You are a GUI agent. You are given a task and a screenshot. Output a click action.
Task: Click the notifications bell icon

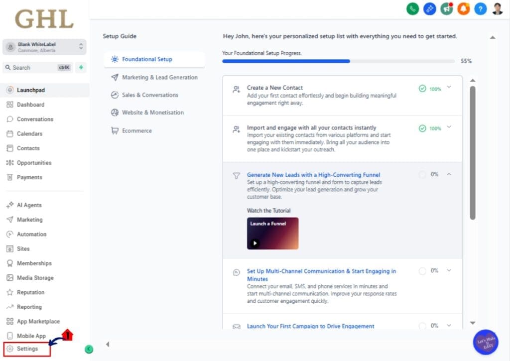(463, 8)
